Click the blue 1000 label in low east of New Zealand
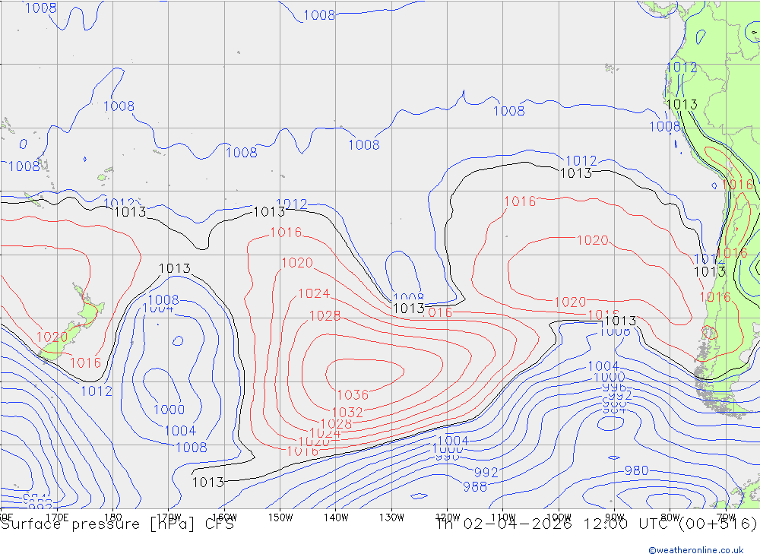760x557 pixels. (169, 410)
